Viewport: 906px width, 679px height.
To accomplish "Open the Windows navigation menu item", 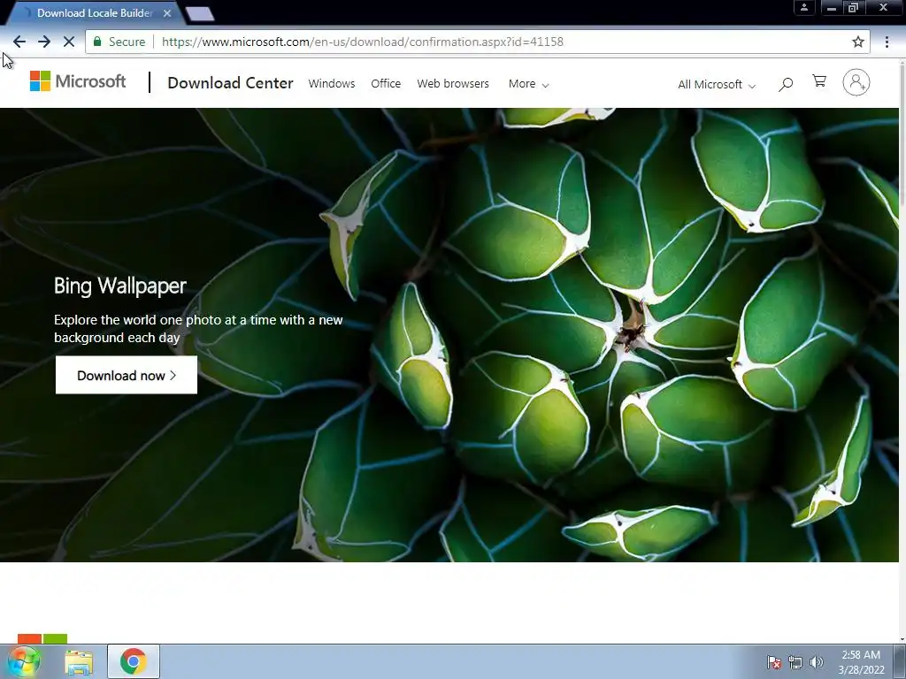I will tap(332, 84).
